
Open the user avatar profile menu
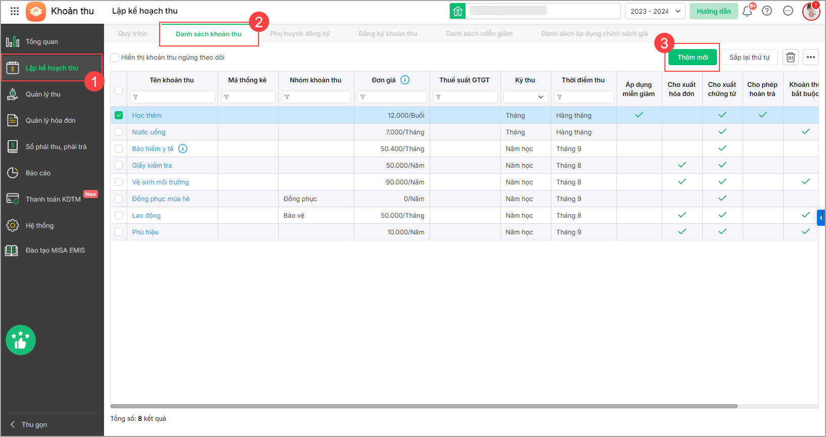(x=811, y=11)
